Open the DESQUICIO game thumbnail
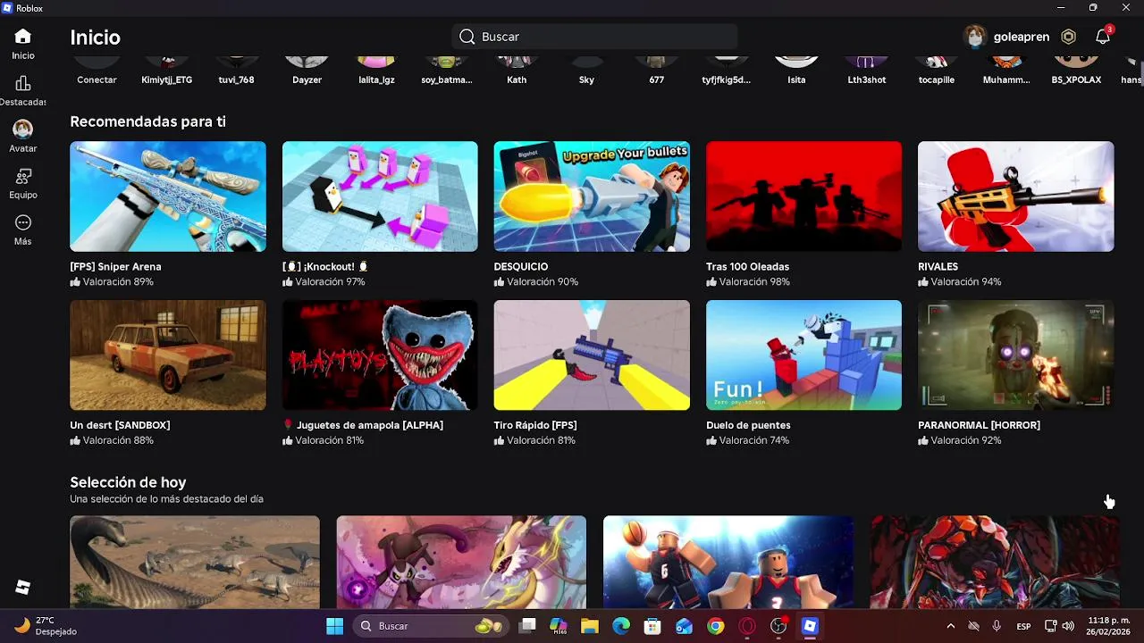 point(592,196)
